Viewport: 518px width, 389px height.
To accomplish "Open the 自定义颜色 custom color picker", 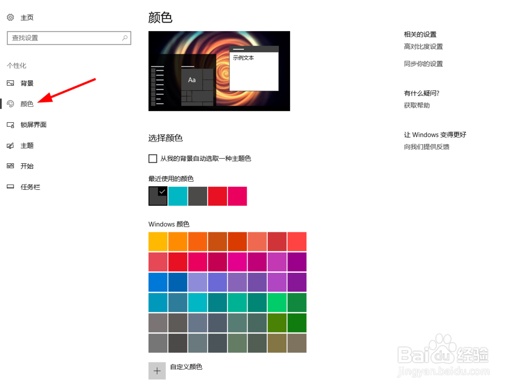I will 157,370.
